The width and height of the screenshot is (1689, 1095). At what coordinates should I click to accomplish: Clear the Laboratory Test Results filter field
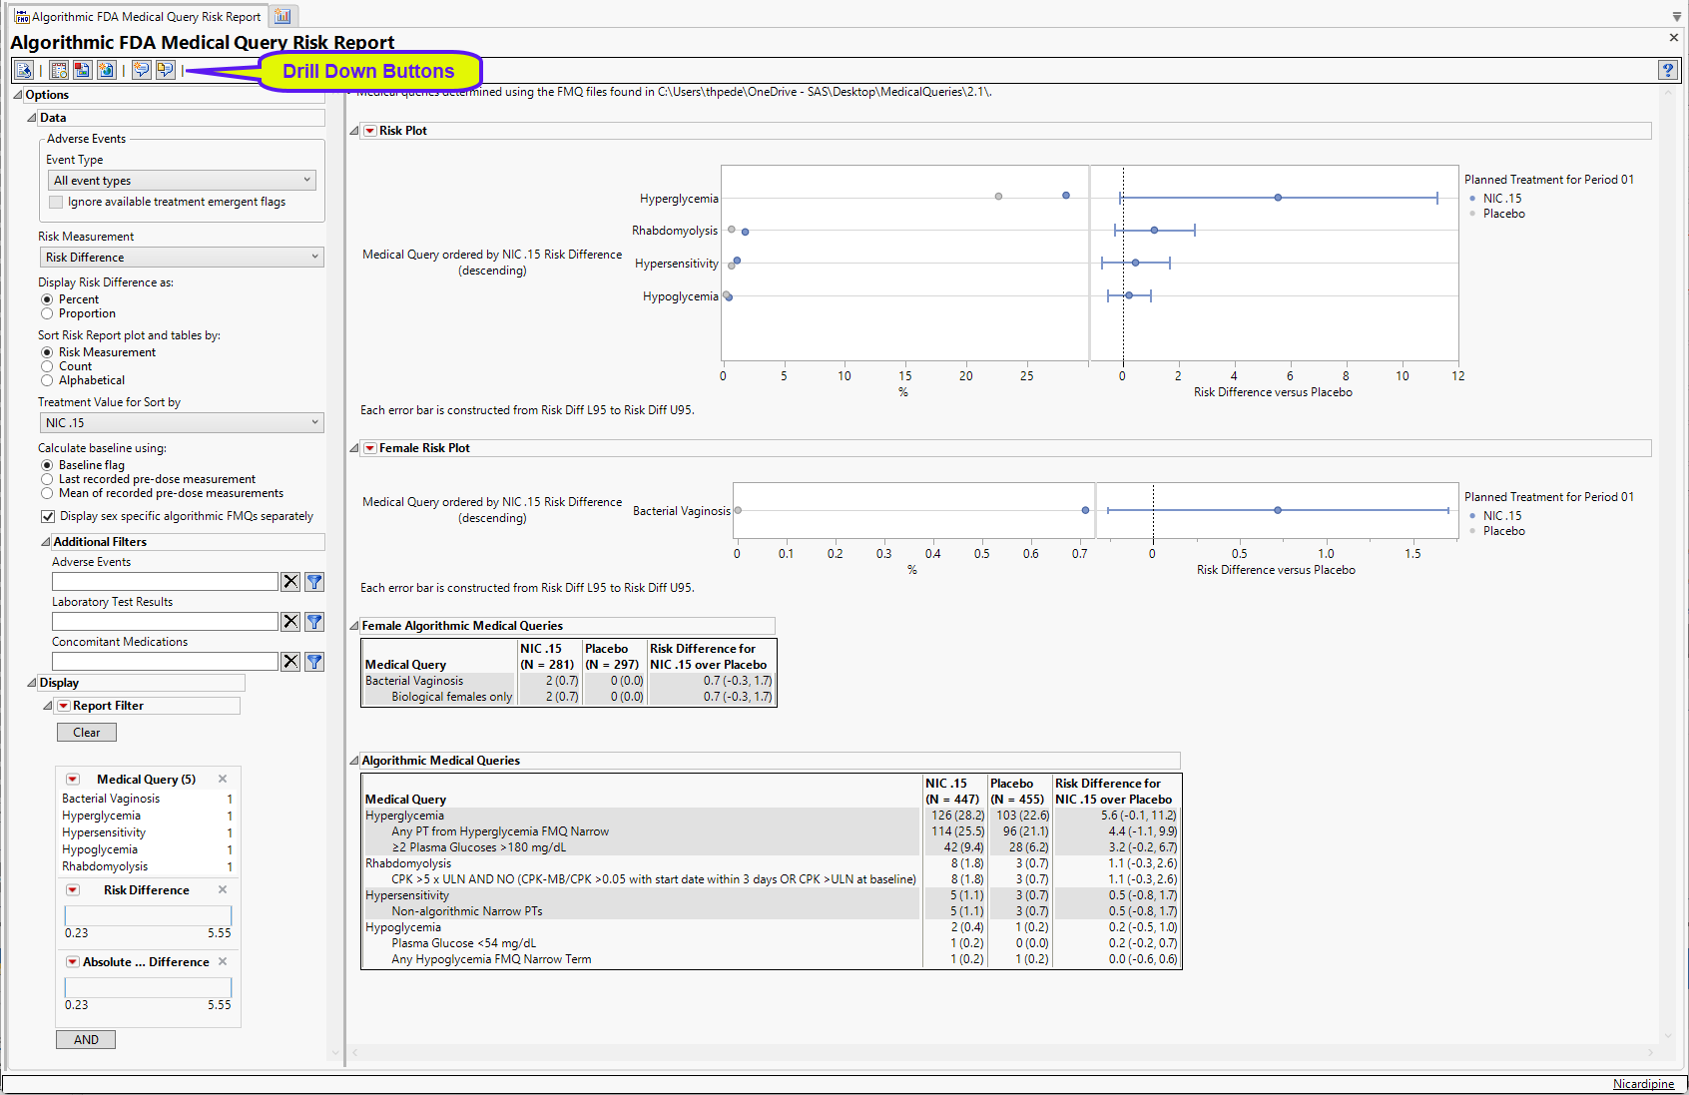(290, 622)
